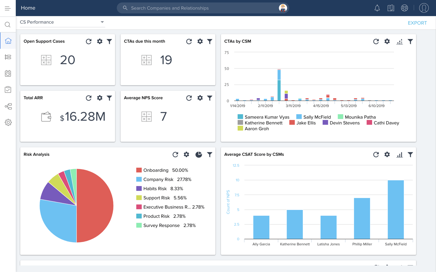Expand navigation using the hamburger menu
The width and height of the screenshot is (436, 272).
tap(8, 7)
